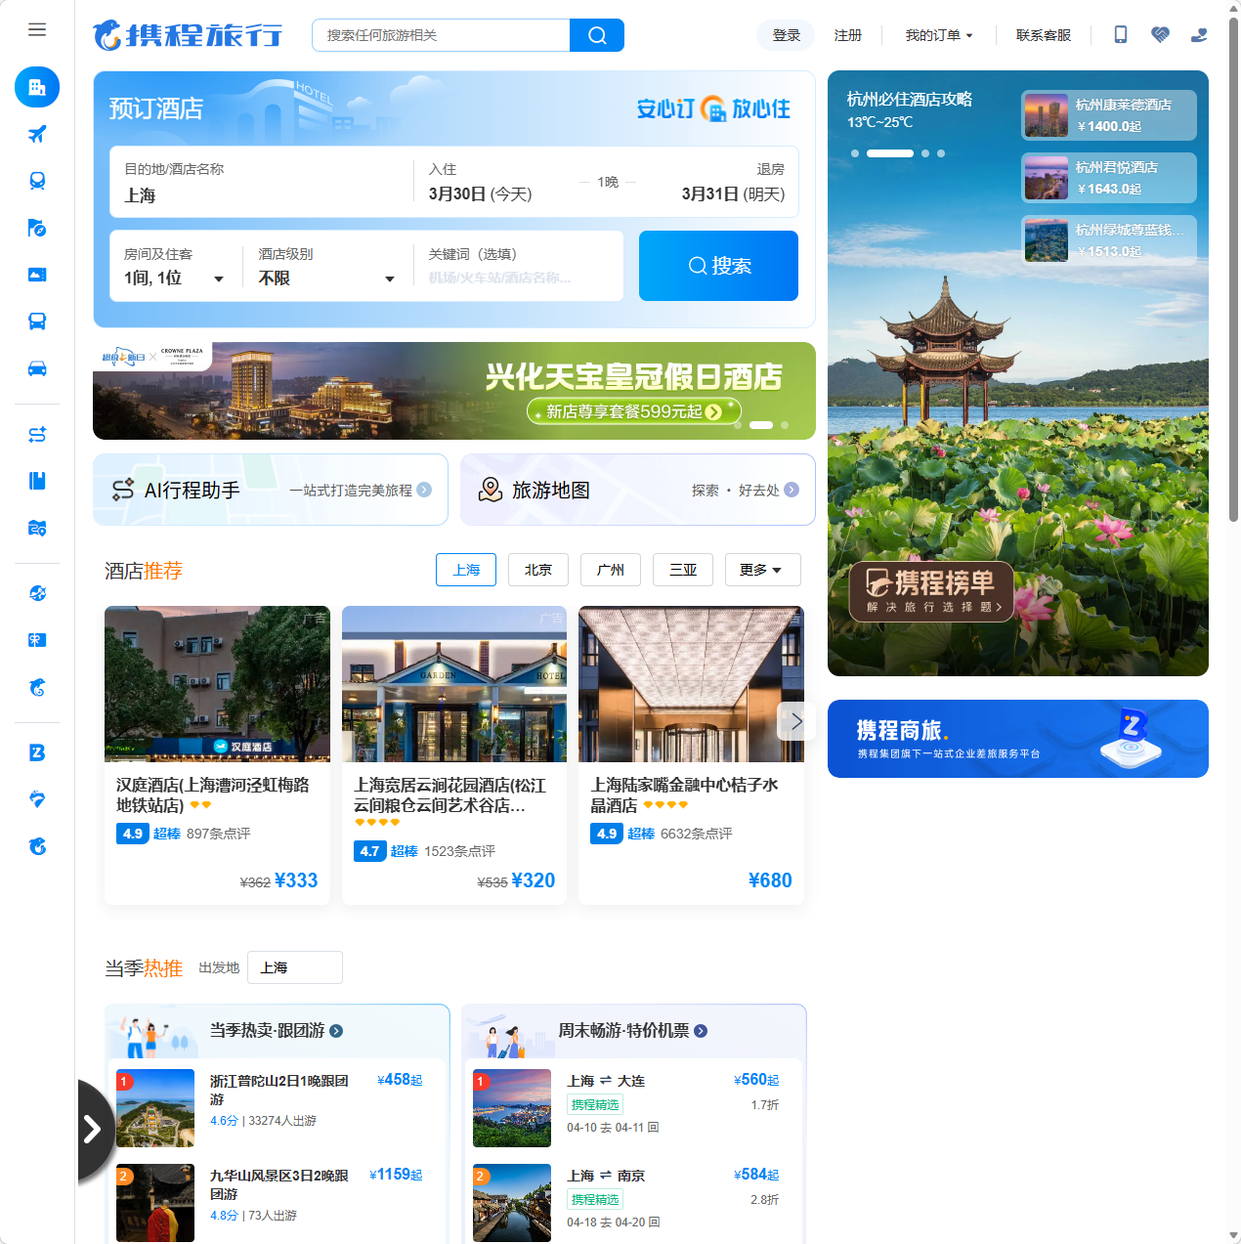Select the hotel booking icon in sidebar
Screen dimensions: 1241x1244
37,87
